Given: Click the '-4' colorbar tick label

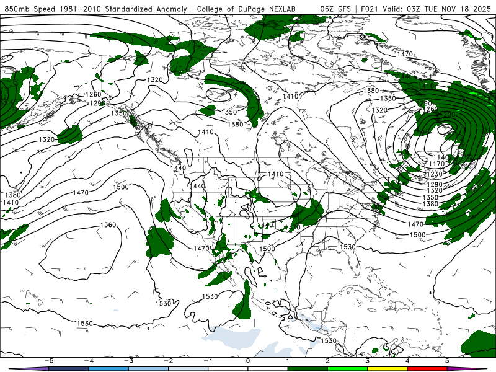Looking at the screenshot, I should pyautogui.click(x=88, y=361).
